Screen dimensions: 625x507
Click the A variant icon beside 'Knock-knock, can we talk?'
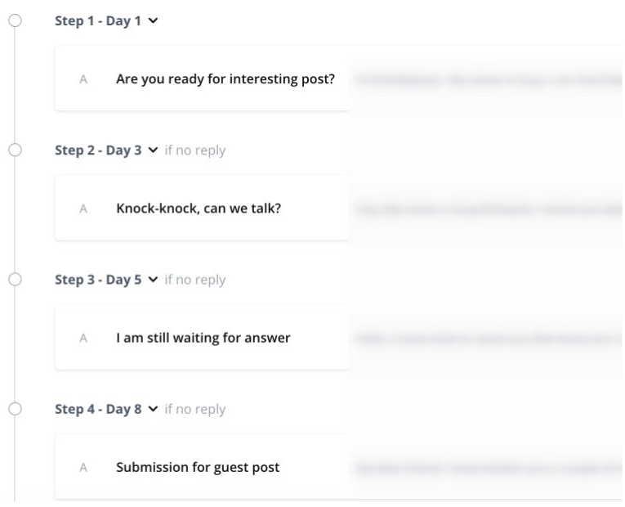(83, 209)
